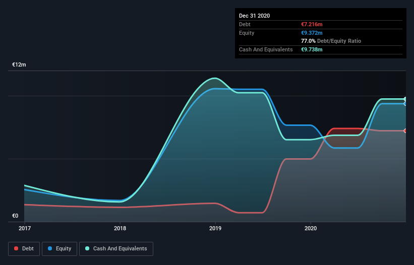Click the 2019 axis label

pyautogui.click(x=215, y=228)
